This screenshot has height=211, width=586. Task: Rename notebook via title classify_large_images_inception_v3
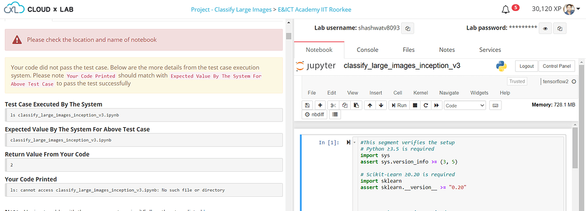pos(402,66)
